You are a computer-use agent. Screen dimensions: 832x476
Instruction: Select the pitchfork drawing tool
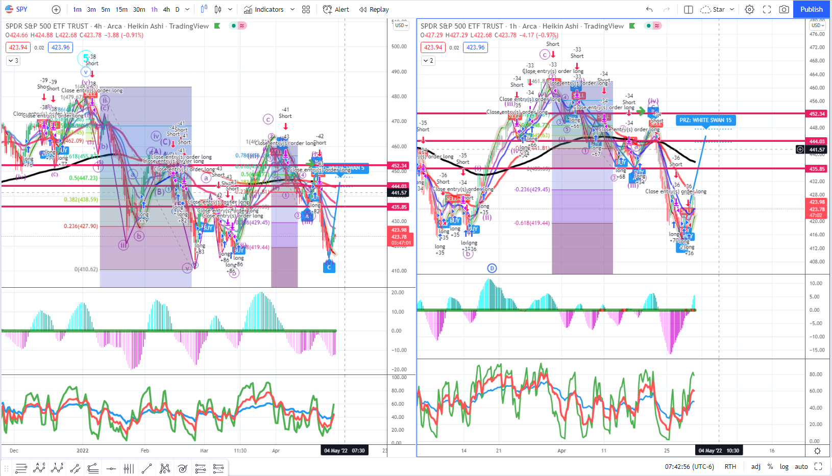tap(164, 468)
